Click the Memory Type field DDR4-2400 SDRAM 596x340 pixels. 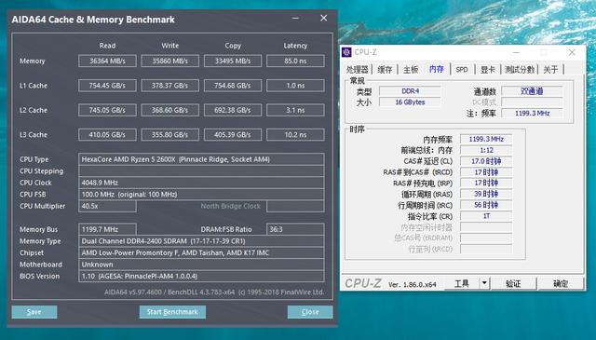(x=201, y=241)
